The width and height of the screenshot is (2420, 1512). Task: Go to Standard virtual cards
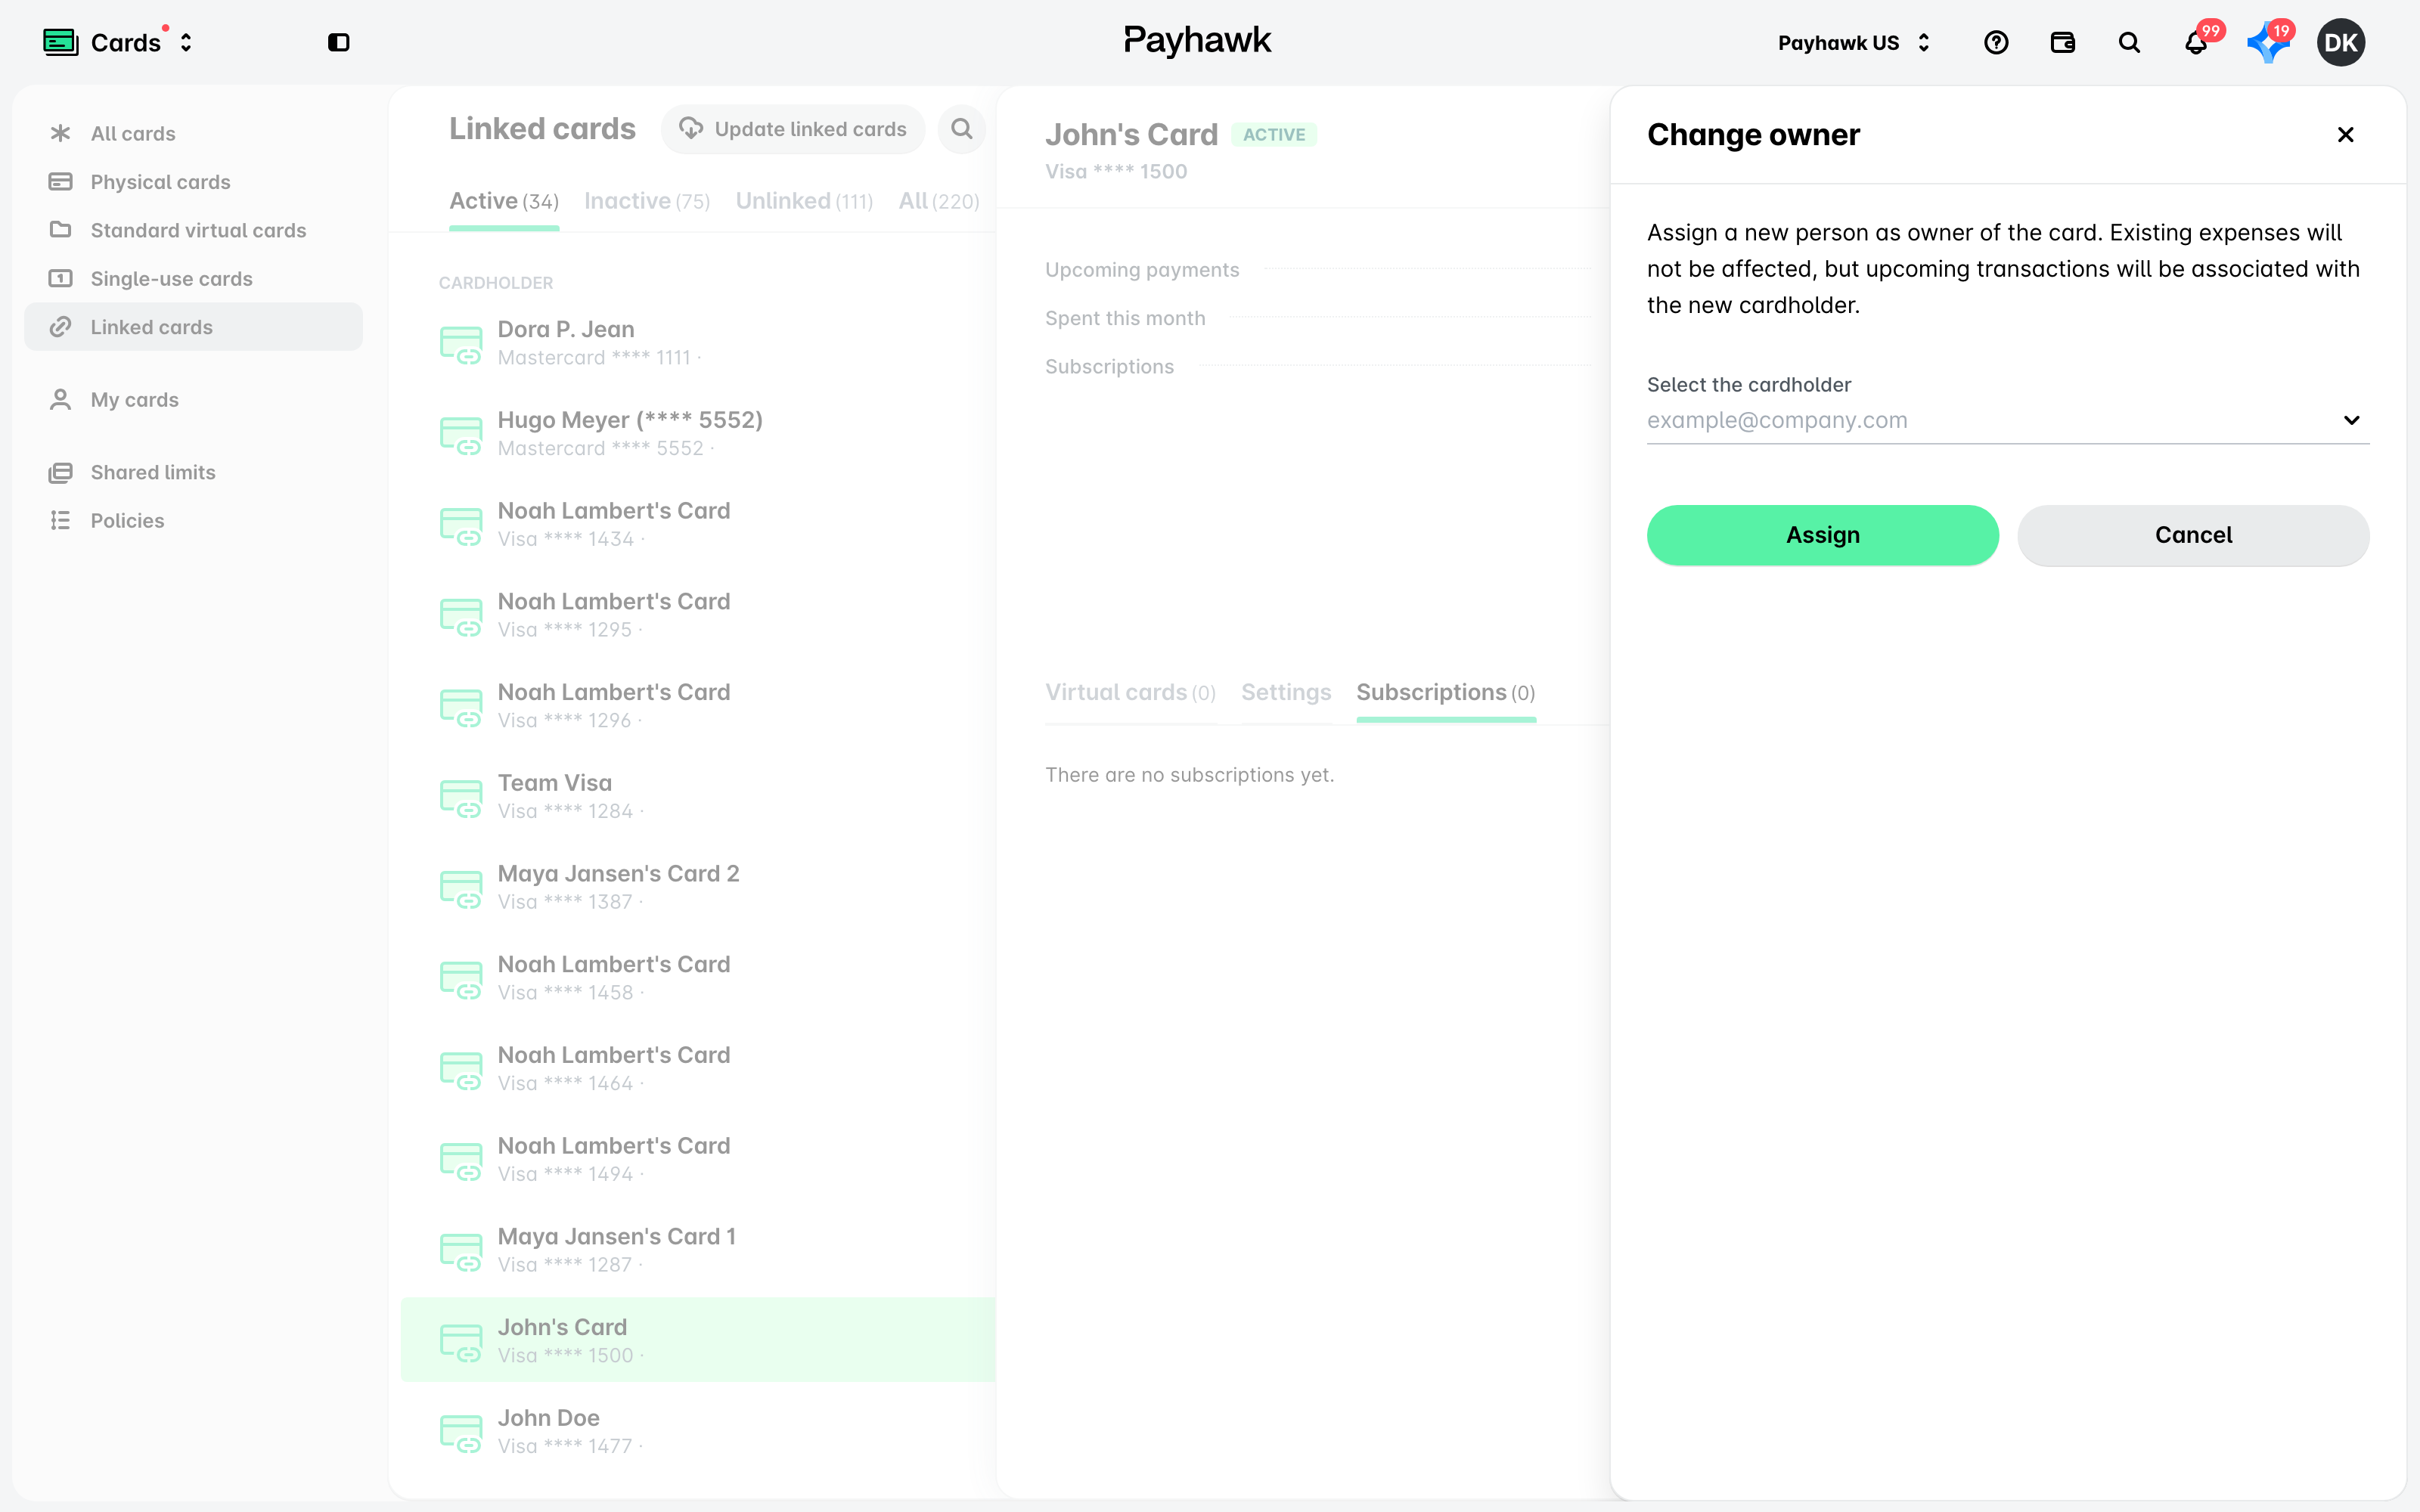193,230
